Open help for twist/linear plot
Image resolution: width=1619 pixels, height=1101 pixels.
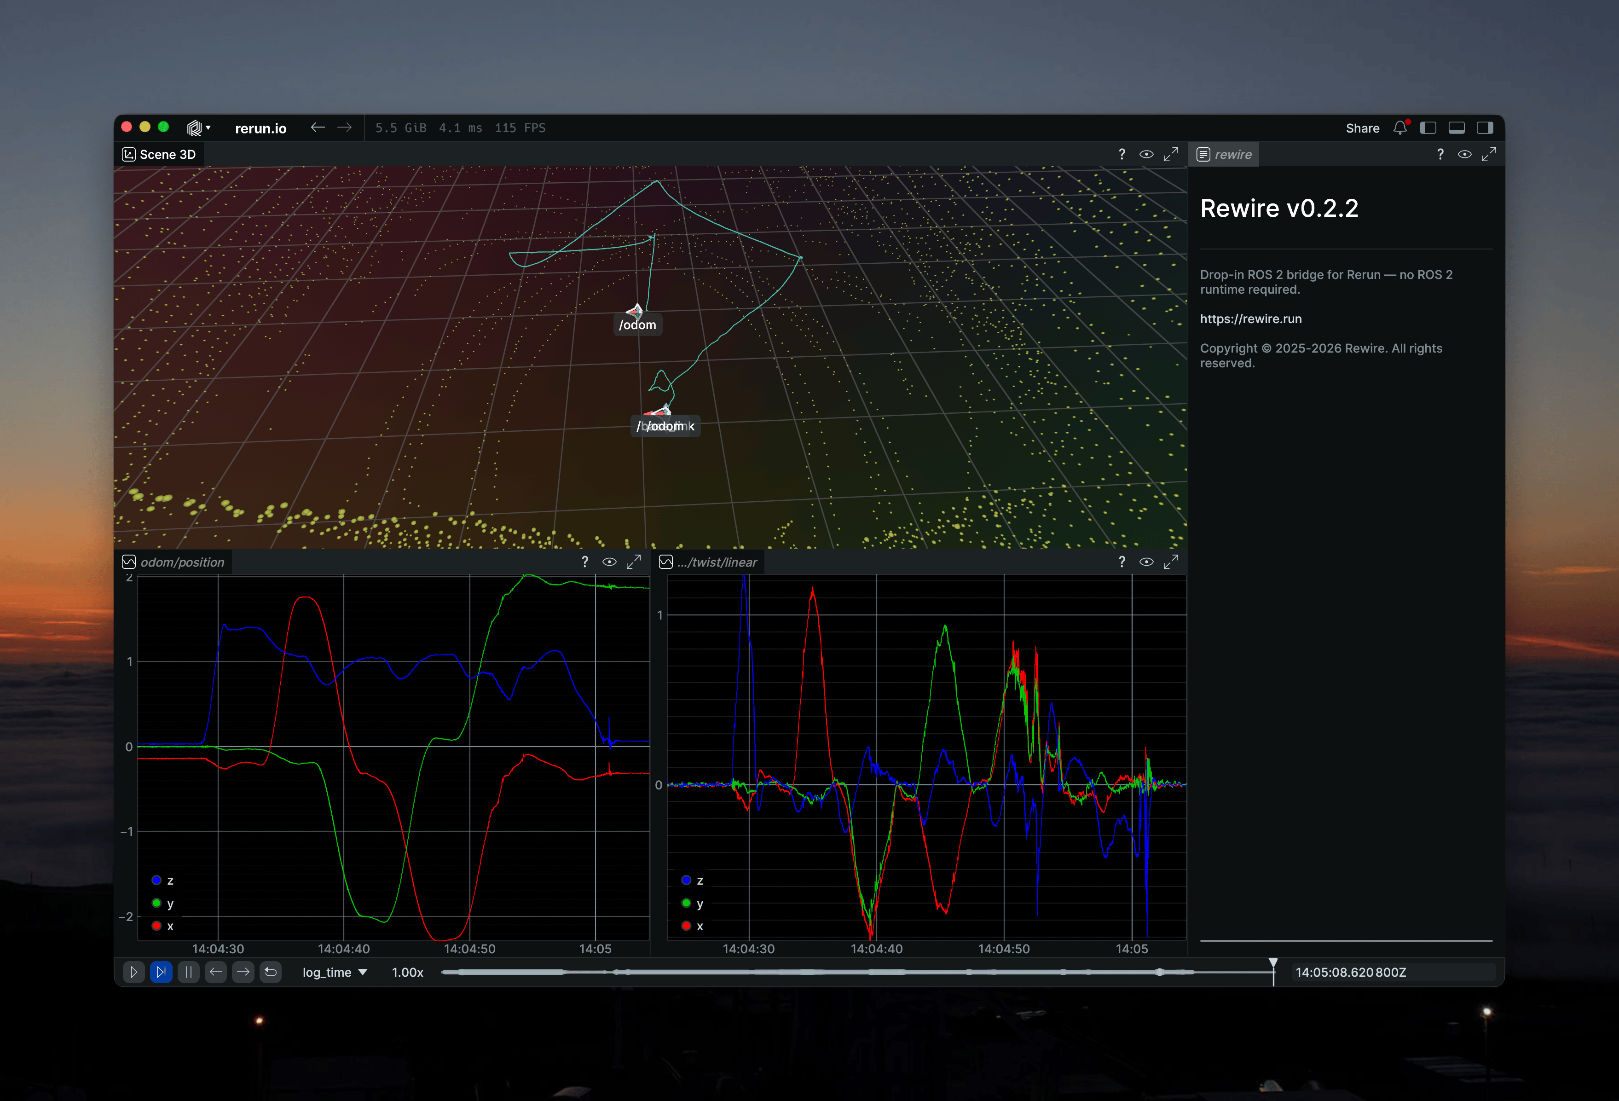1122,562
